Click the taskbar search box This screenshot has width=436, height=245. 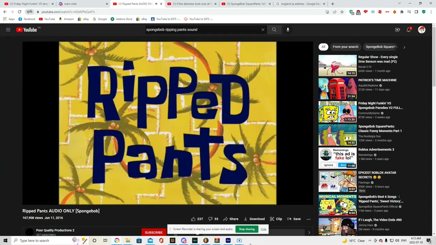click(x=50, y=241)
